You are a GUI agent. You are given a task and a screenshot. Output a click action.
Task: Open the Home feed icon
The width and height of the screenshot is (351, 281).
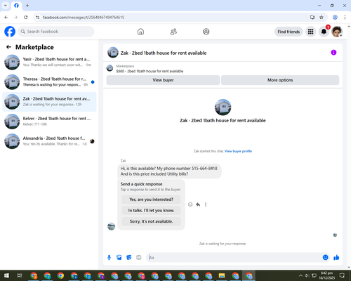tap(140, 32)
